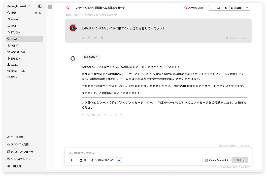Select CHAT in the sidebar
This screenshot has width=267, height=177.
(x=24, y=39)
